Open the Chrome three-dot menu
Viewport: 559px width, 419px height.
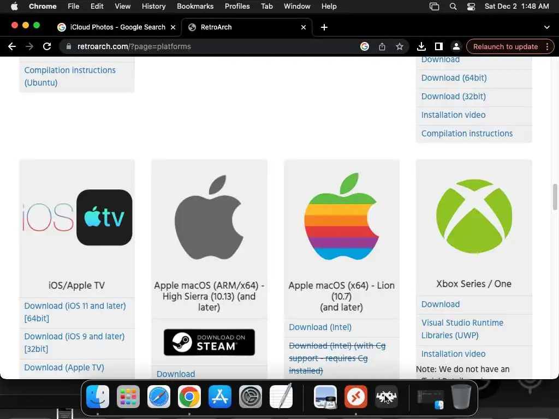click(547, 47)
